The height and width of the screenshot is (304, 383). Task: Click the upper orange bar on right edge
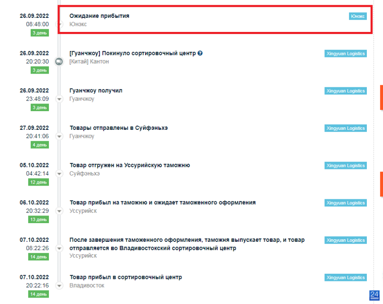point(381,97)
